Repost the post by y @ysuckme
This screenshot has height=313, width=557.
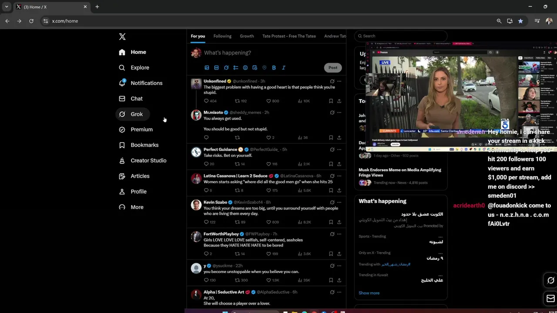pyautogui.click(x=237, y=280)
